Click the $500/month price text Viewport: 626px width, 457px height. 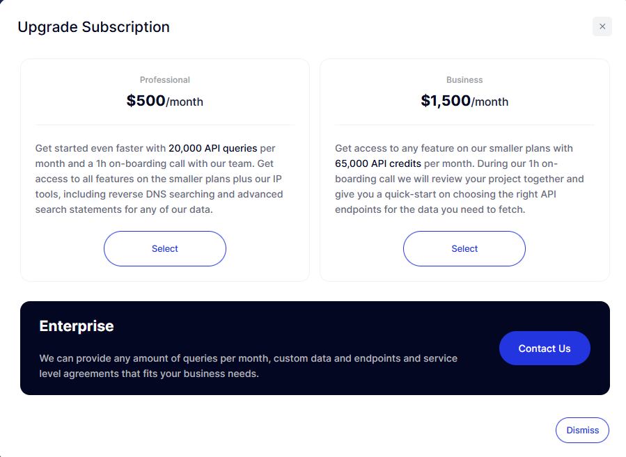coord(165,101)
